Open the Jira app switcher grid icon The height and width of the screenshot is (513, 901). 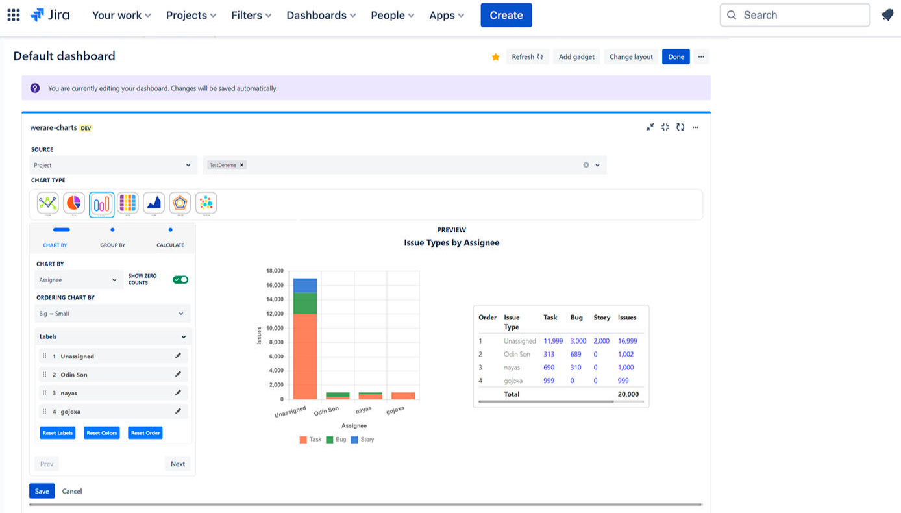(13, 15)
